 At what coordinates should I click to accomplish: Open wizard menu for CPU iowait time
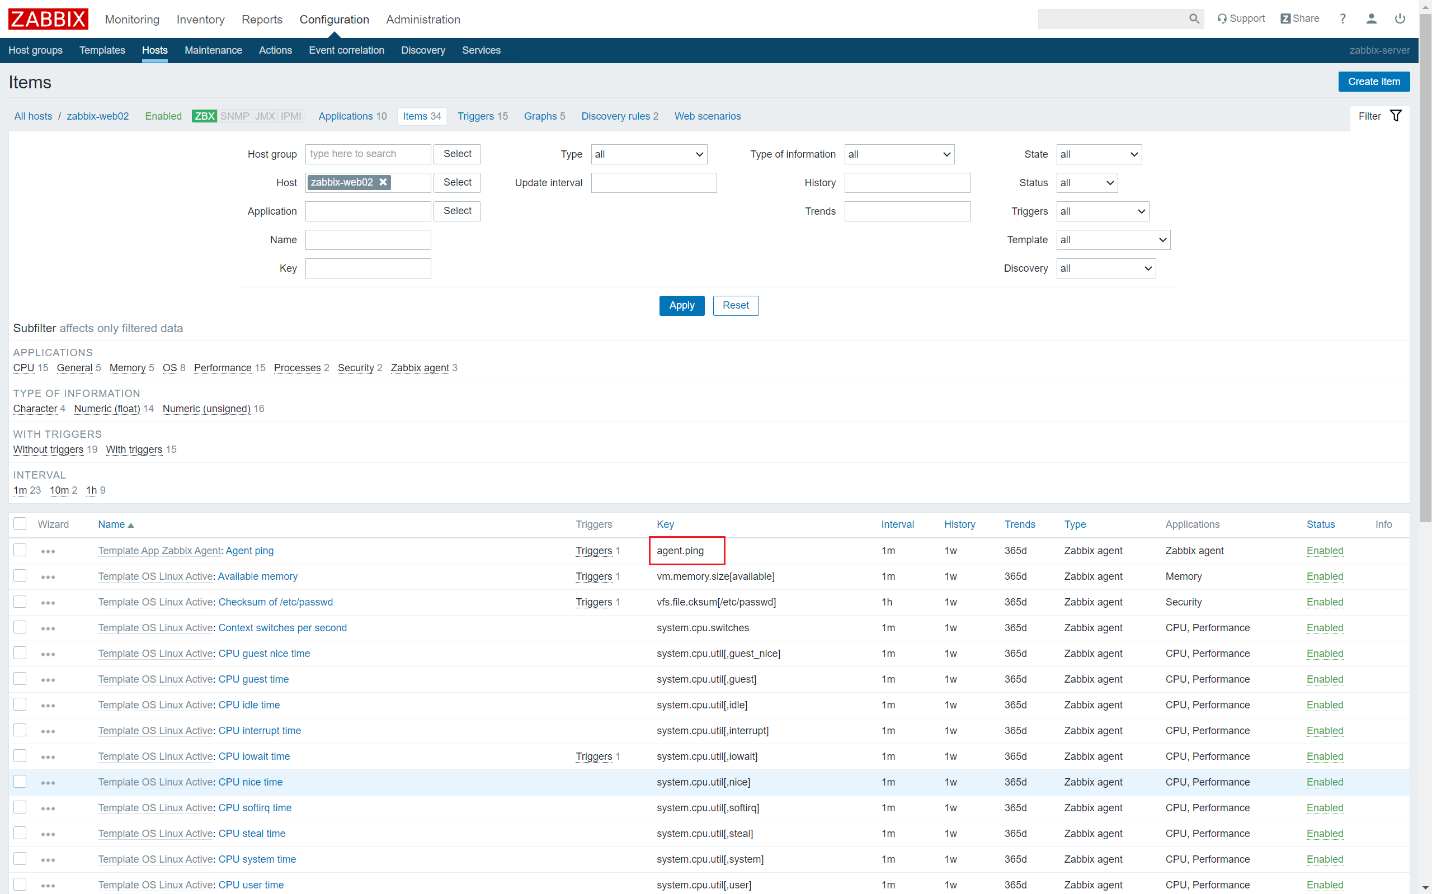(x=48, y=757)
